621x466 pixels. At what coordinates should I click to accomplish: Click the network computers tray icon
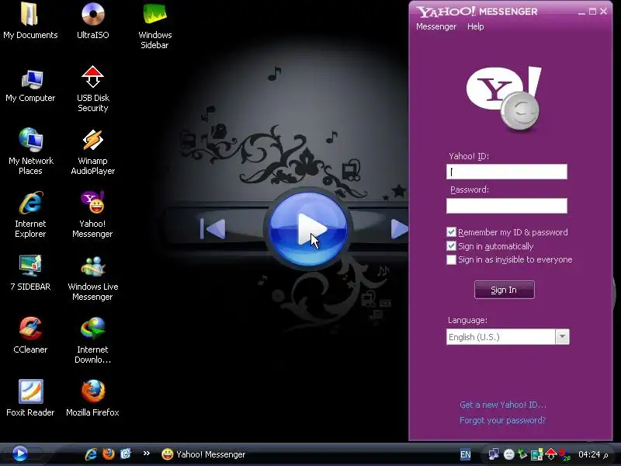pos(494,454)
